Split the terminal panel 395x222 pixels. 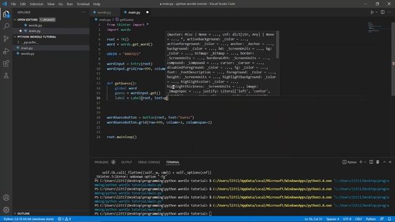pos(371,162)
